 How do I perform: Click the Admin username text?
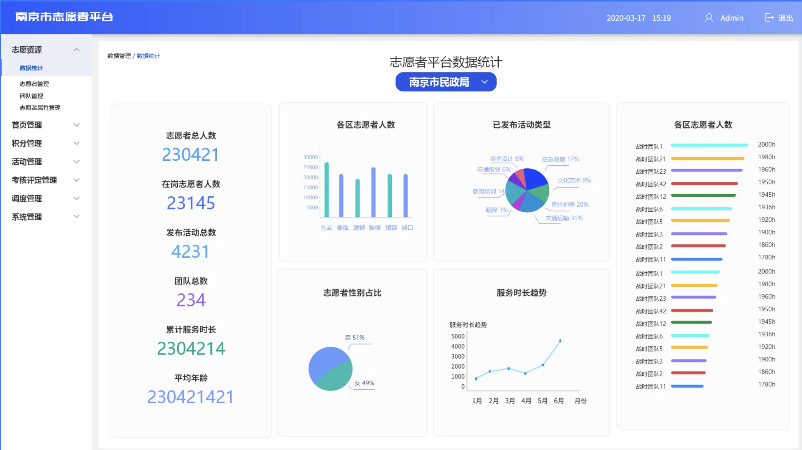[732, 18]
